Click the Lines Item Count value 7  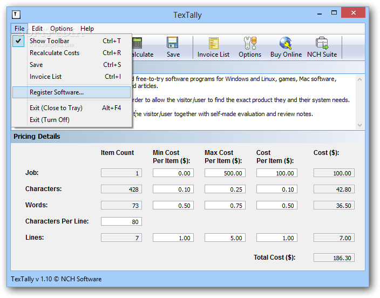tap(121, 238)
